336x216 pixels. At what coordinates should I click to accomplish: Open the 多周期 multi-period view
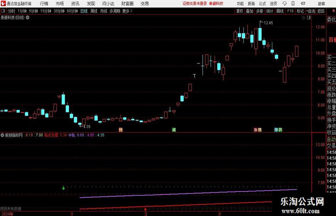tap(115, 11)
